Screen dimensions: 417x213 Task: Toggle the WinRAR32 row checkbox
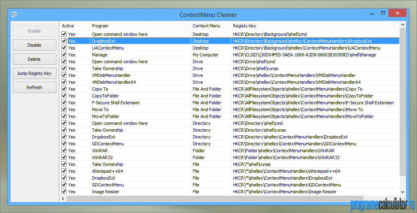[64, 157]
